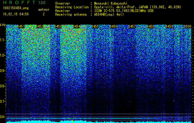Image resolution: width=194 pixels, height=123 pixels.
Task: Click the date stamp 10.02.15 04:50
Action: [x=16, y=14]
